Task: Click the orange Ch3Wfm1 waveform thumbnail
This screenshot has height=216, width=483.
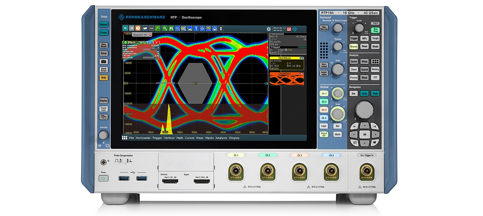Action: 286,79
